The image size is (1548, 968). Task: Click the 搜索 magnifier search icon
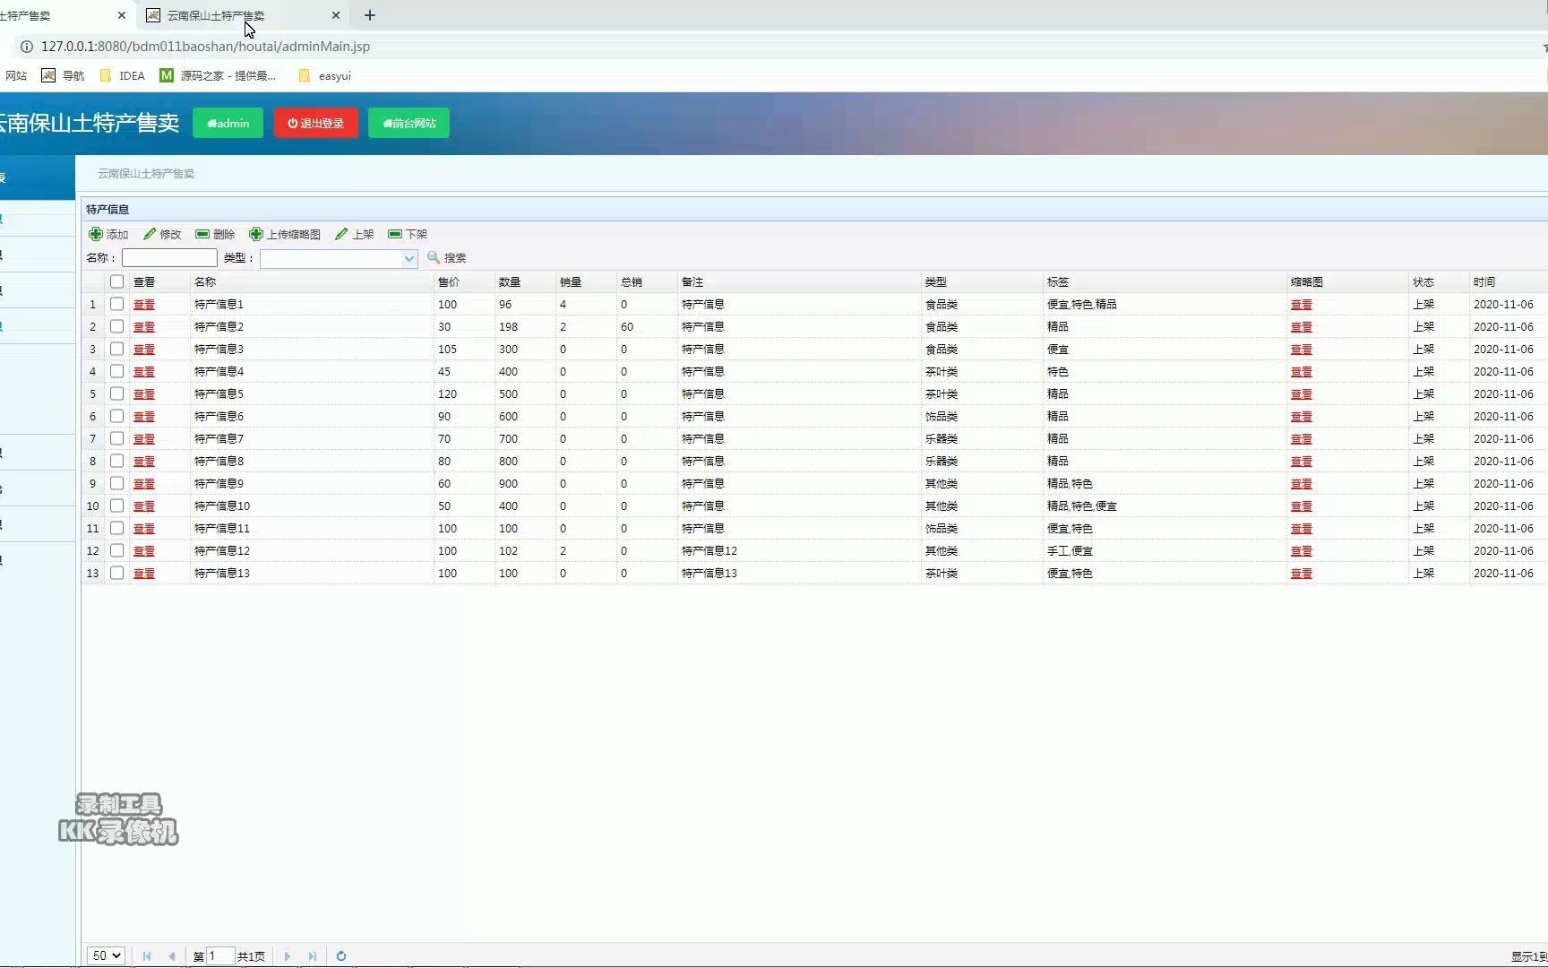click(434, 257)
